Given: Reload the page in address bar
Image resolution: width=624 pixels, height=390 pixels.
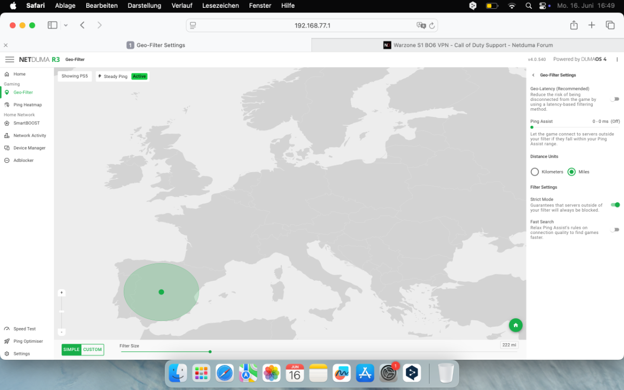Looking at the screenshot, I should click(x=432, y=25).
